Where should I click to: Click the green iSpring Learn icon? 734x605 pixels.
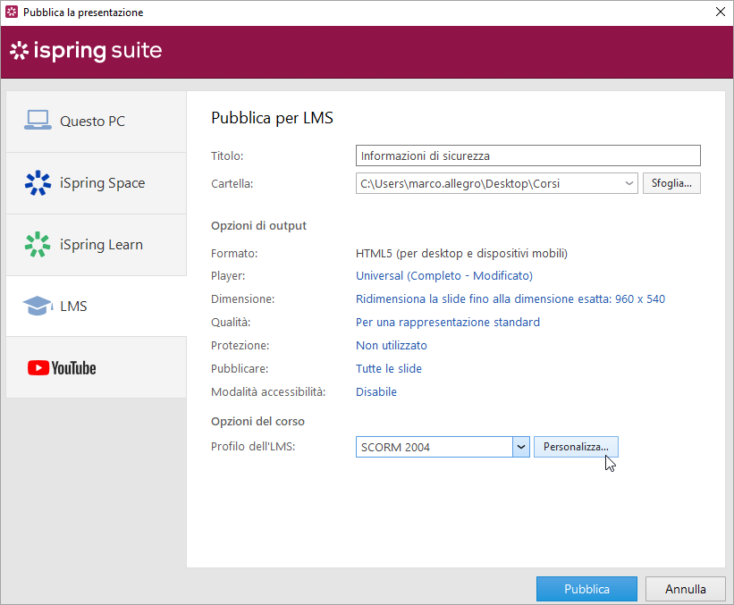(x=38, y=244)
